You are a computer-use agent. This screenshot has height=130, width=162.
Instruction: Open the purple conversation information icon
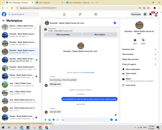click(115, 23)
